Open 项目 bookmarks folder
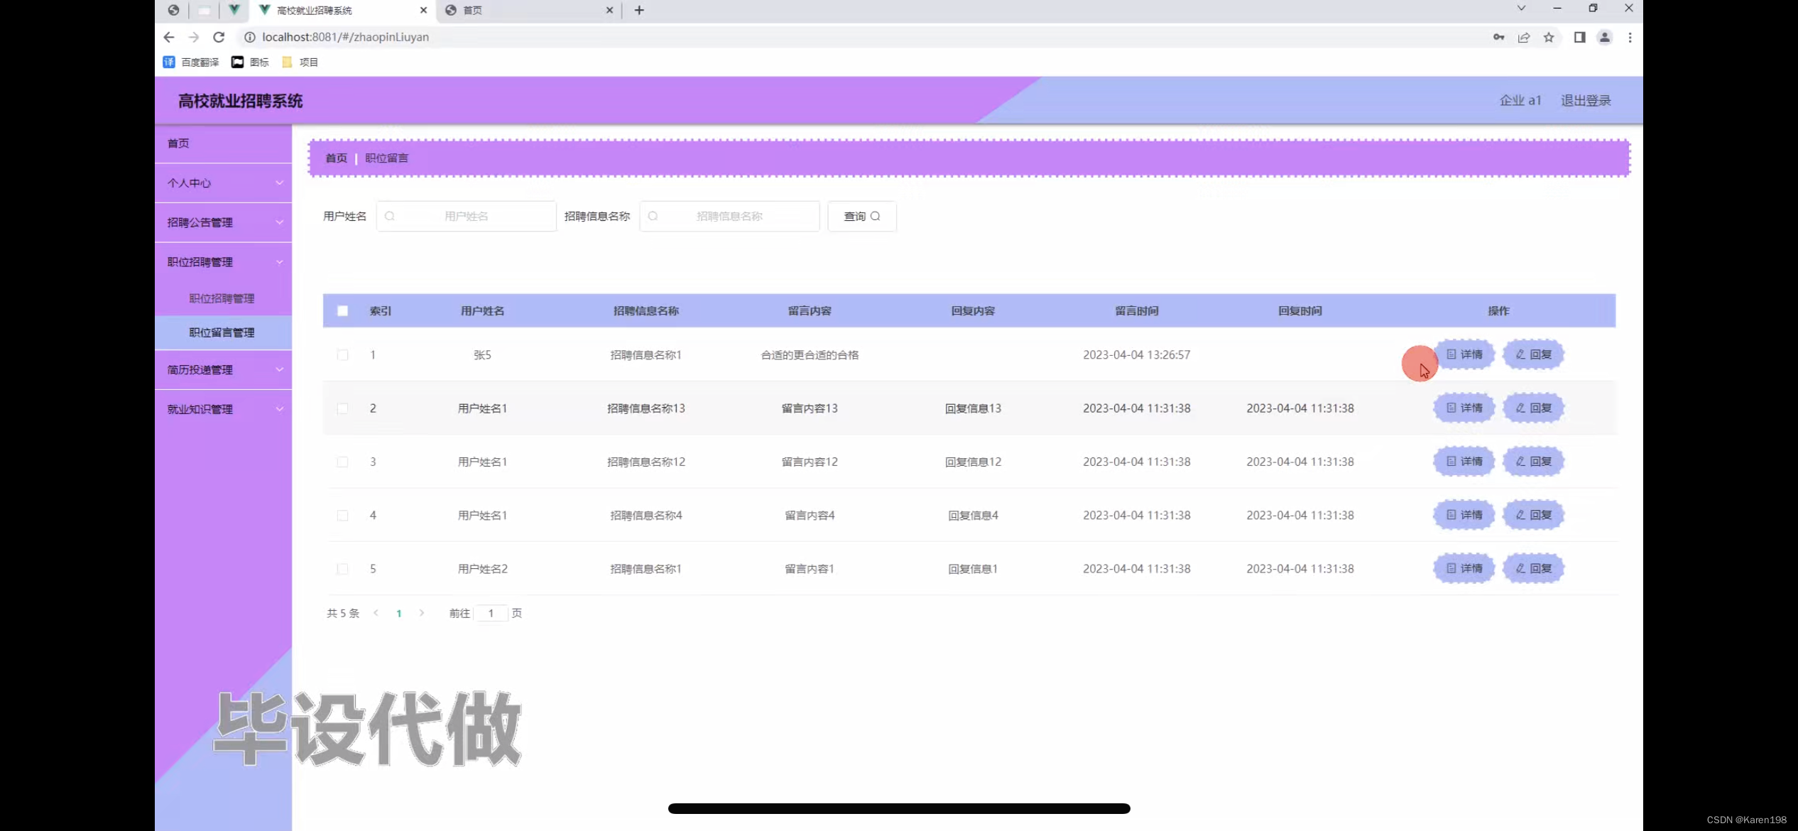 [300, 62]
